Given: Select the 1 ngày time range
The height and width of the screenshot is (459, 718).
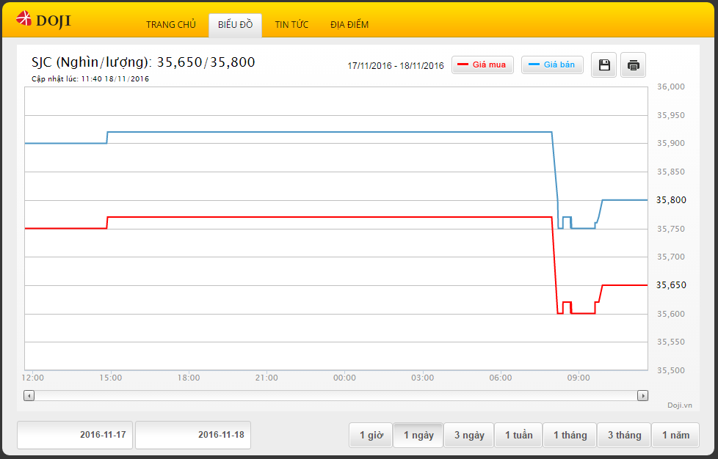Looking at the screenshot, I should [x=418, y=435].
